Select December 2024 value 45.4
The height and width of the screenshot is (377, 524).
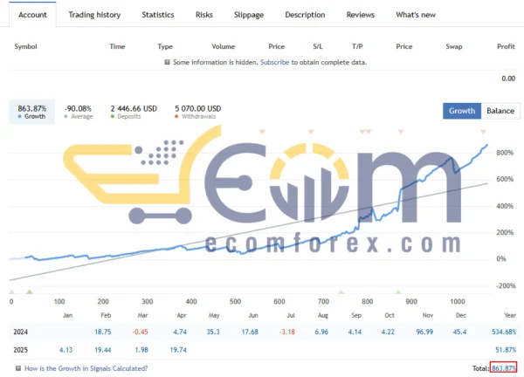[x=459, y=332]
